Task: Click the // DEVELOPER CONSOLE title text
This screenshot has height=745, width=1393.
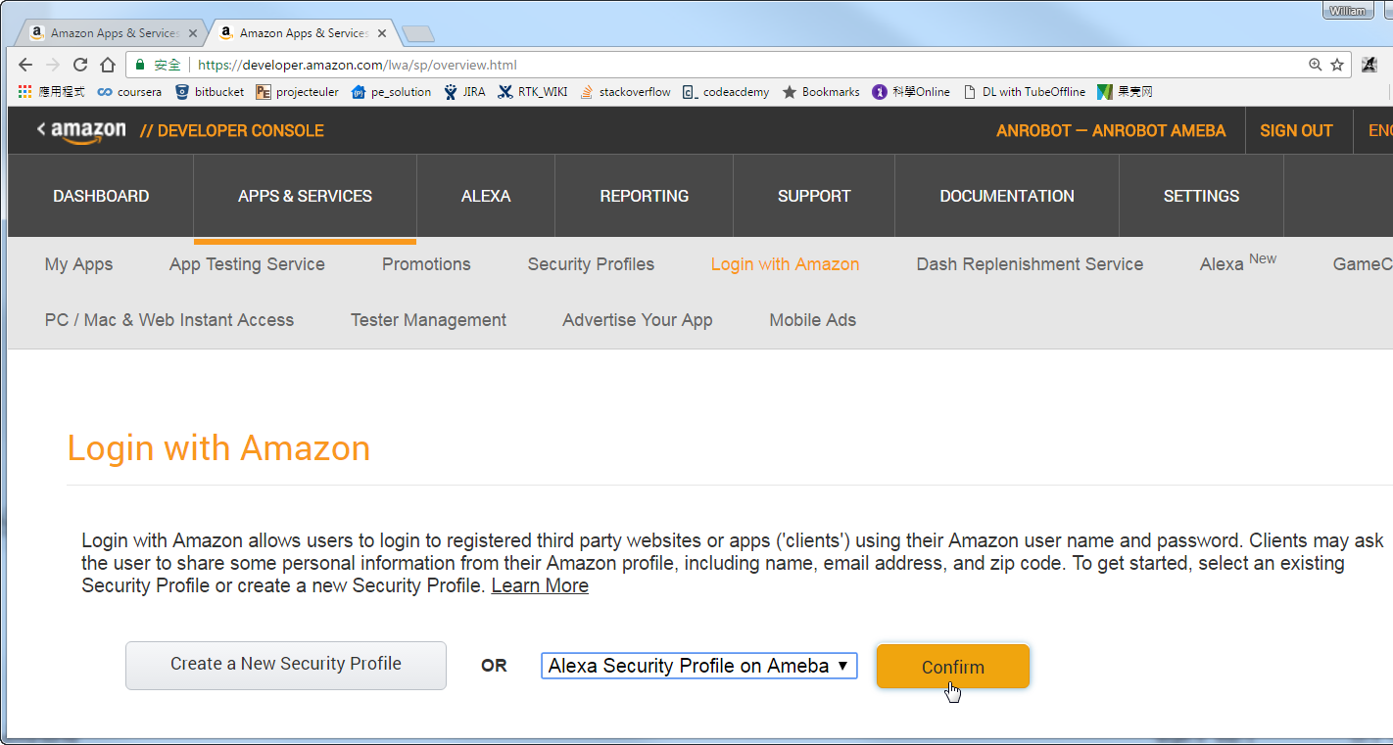Action: [231, 131]
